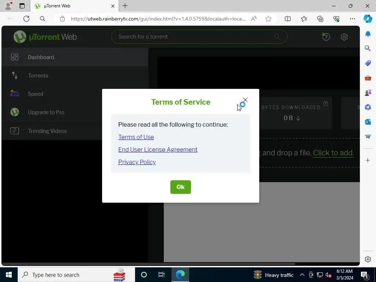Open Copilot icon in Edge

click(368, 19)
